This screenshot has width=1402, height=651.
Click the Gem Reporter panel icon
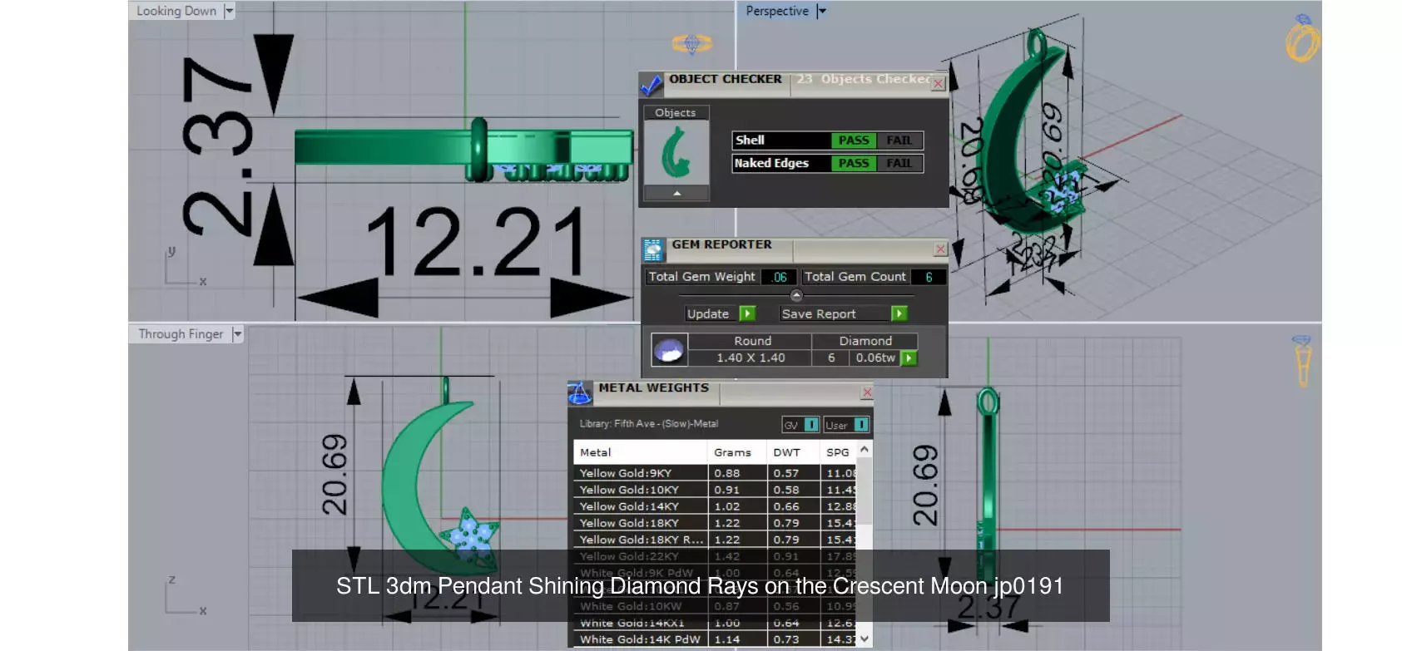coord(653,249)
